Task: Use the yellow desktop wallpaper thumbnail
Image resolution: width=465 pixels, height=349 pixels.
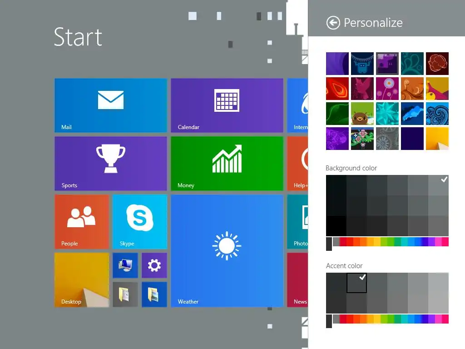Action: point(437,139)
